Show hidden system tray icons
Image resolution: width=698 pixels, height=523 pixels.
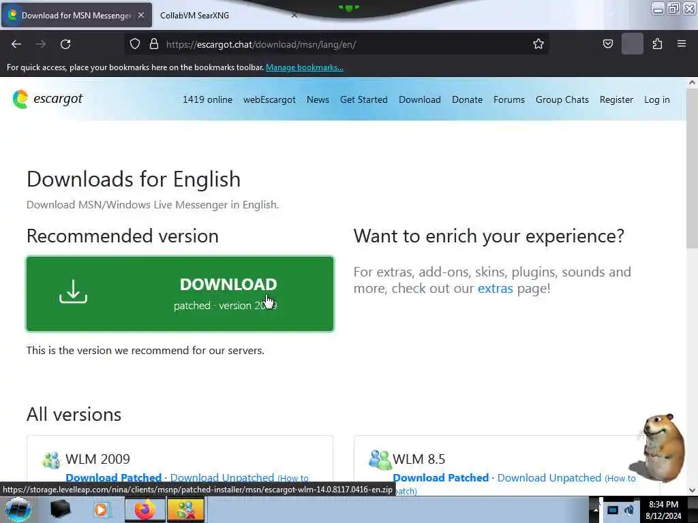[x=595, y=509]
